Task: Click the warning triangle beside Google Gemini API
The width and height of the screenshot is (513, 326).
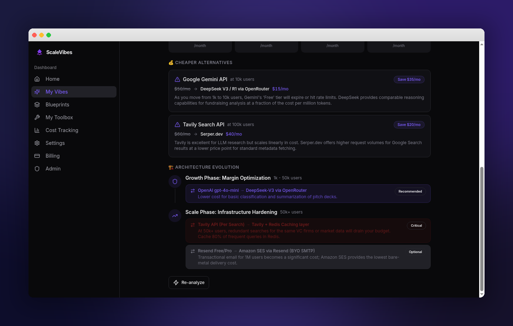Action: tap(177, 79)
